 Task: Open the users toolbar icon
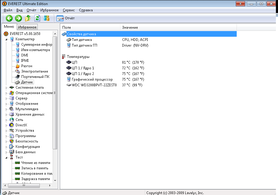47,18
